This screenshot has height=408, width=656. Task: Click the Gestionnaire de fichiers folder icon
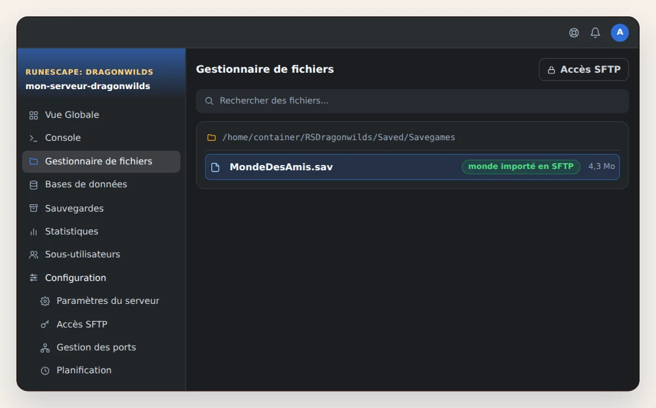tap(33, 162)
